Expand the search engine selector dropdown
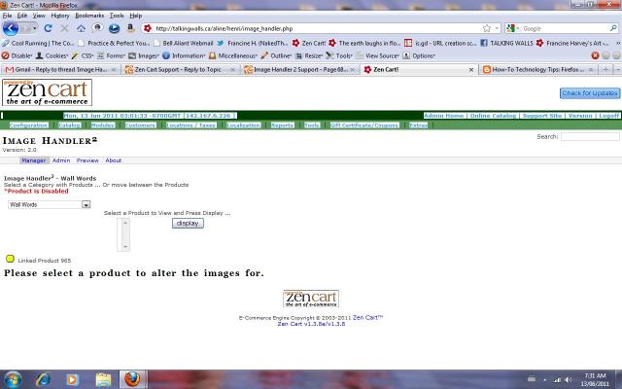This screenshot has height=389, width=622. pyautogui.click(x=518, y=28)
